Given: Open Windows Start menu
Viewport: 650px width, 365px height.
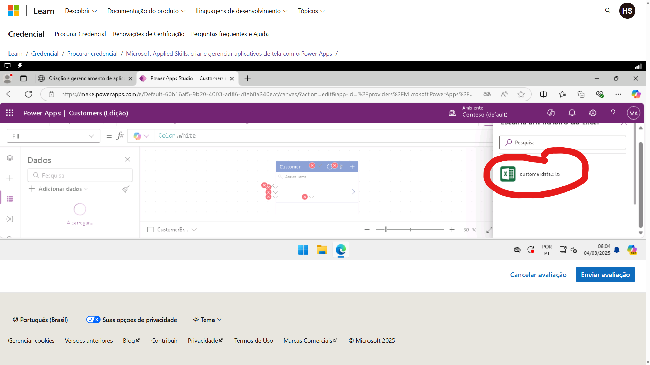Looking at the screenshot, I should (303, 250).
